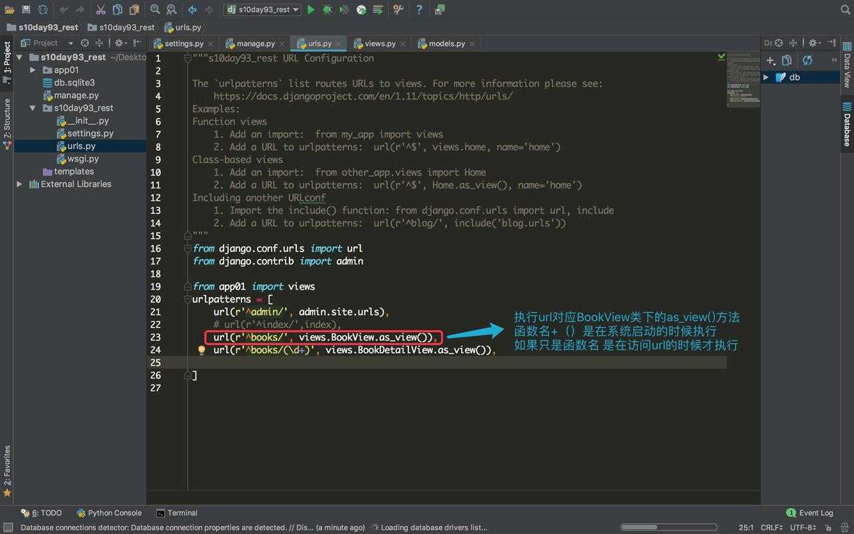Click the Back navigation arrow
The height and width of the screenshot is (534, 854).
192,9
